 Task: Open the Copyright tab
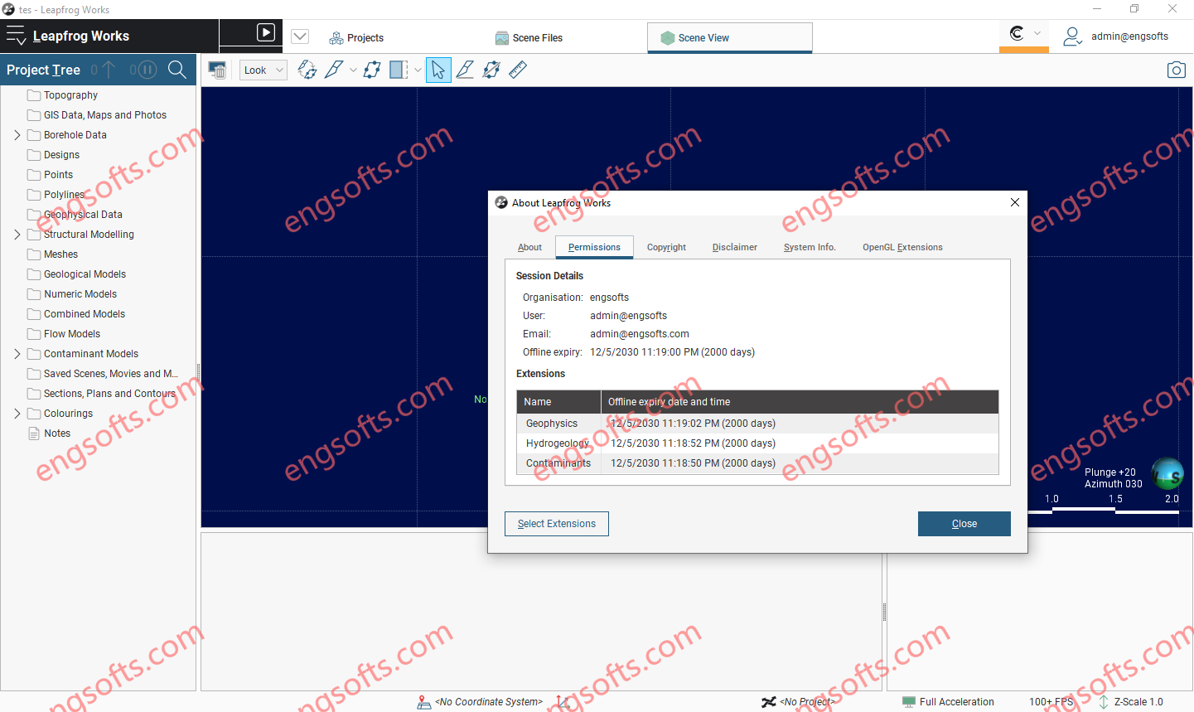666,247
